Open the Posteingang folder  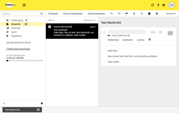coord(17,20)
